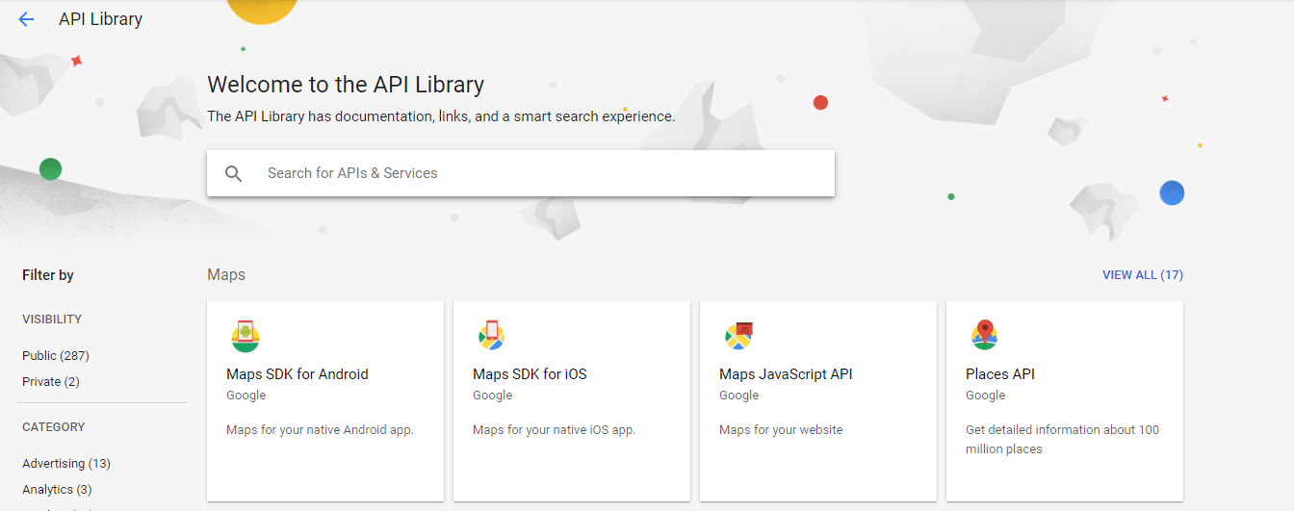The height and width of the screenshot is (511, 1294).
Task: Open View All (17) Maps link
Action: pyautogui.click(x=1142, y=275)
